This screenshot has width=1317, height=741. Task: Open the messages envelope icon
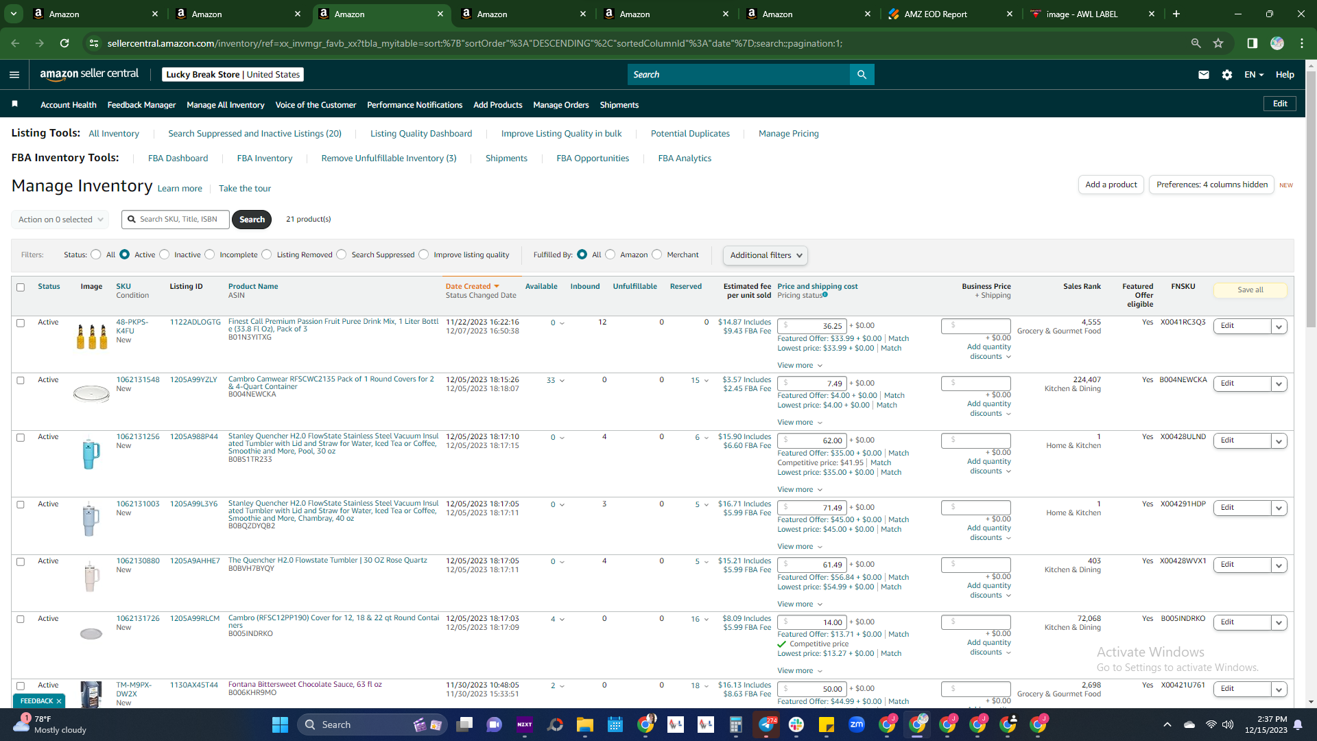tap(1204, 75)
